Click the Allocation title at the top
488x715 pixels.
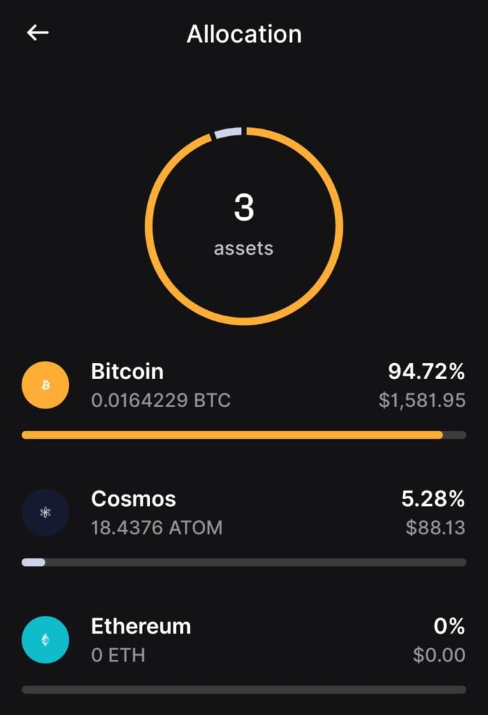tap(244, 34)
